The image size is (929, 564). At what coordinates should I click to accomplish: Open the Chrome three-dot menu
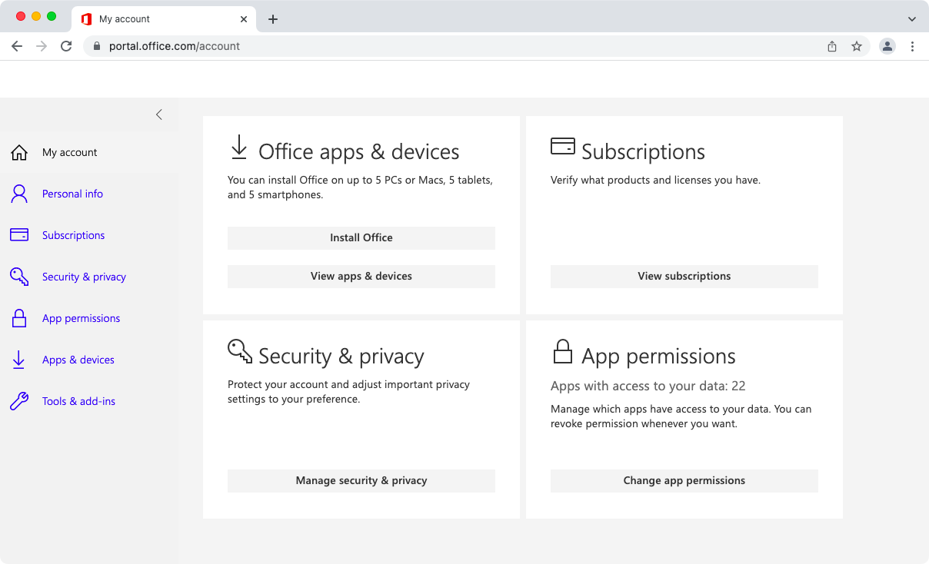pyautogui.click(x=912, y=46)
